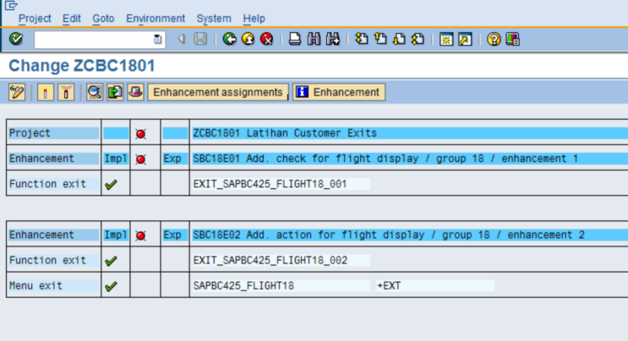Screen dimensions: 628x341
Task: Open the Goto menu
Action: 103,19
